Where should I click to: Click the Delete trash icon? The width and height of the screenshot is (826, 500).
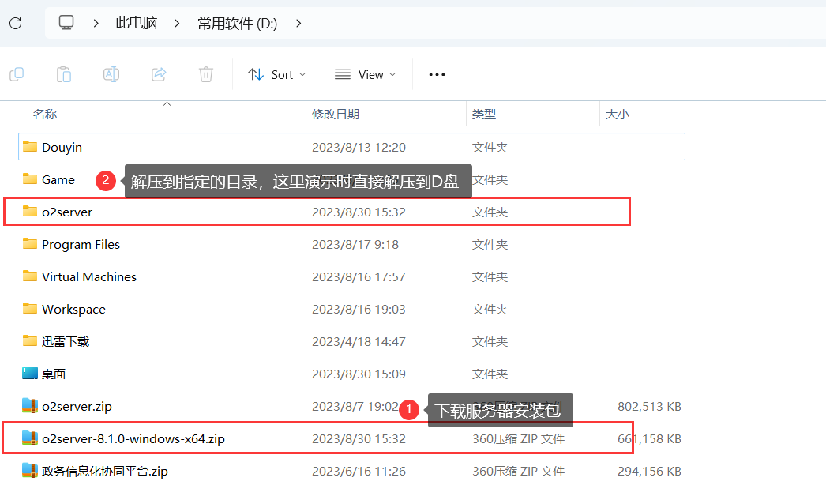pos(206,74)
